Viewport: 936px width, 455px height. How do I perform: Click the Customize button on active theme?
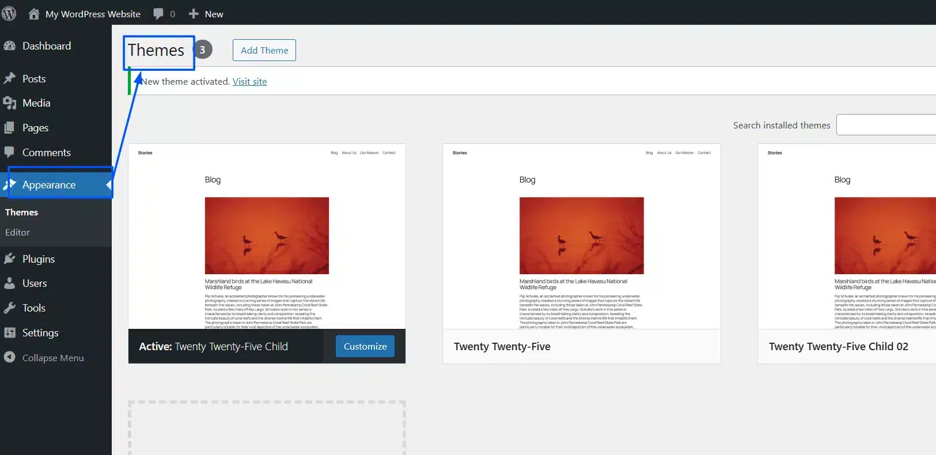click(365, 346)
